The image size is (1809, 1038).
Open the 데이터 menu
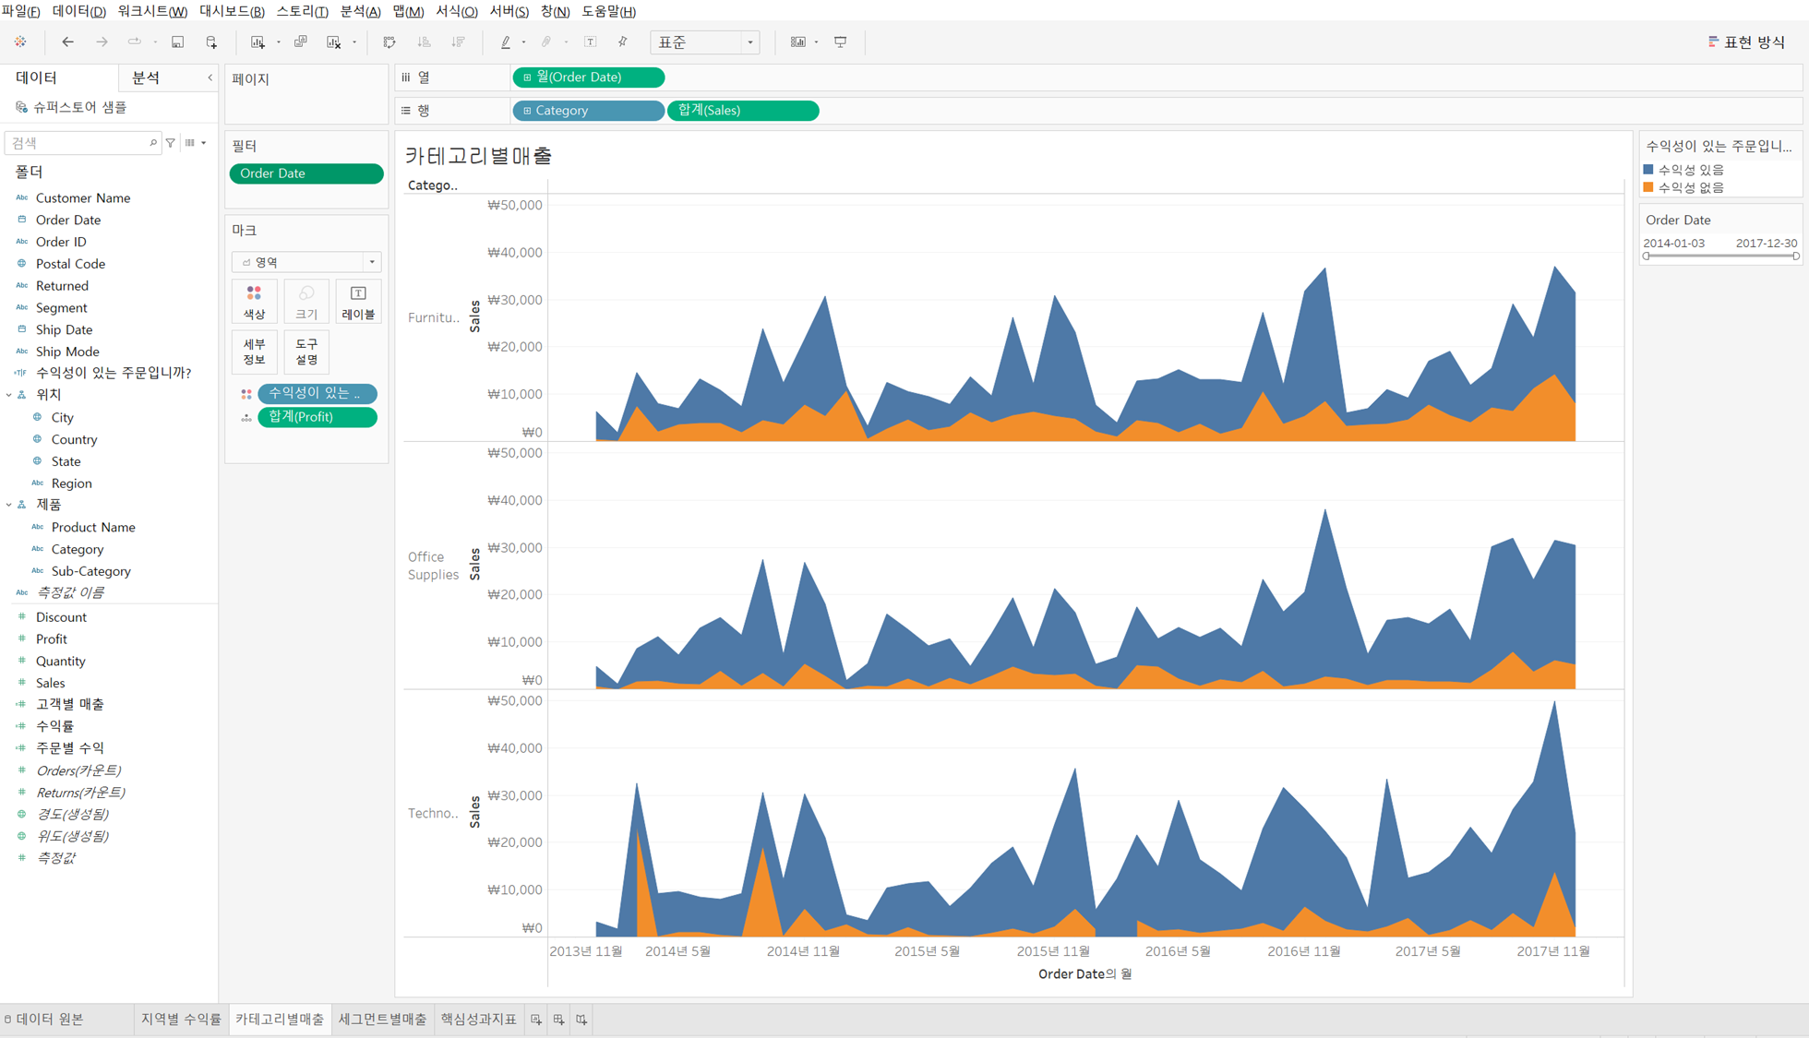tap(79, 11)
